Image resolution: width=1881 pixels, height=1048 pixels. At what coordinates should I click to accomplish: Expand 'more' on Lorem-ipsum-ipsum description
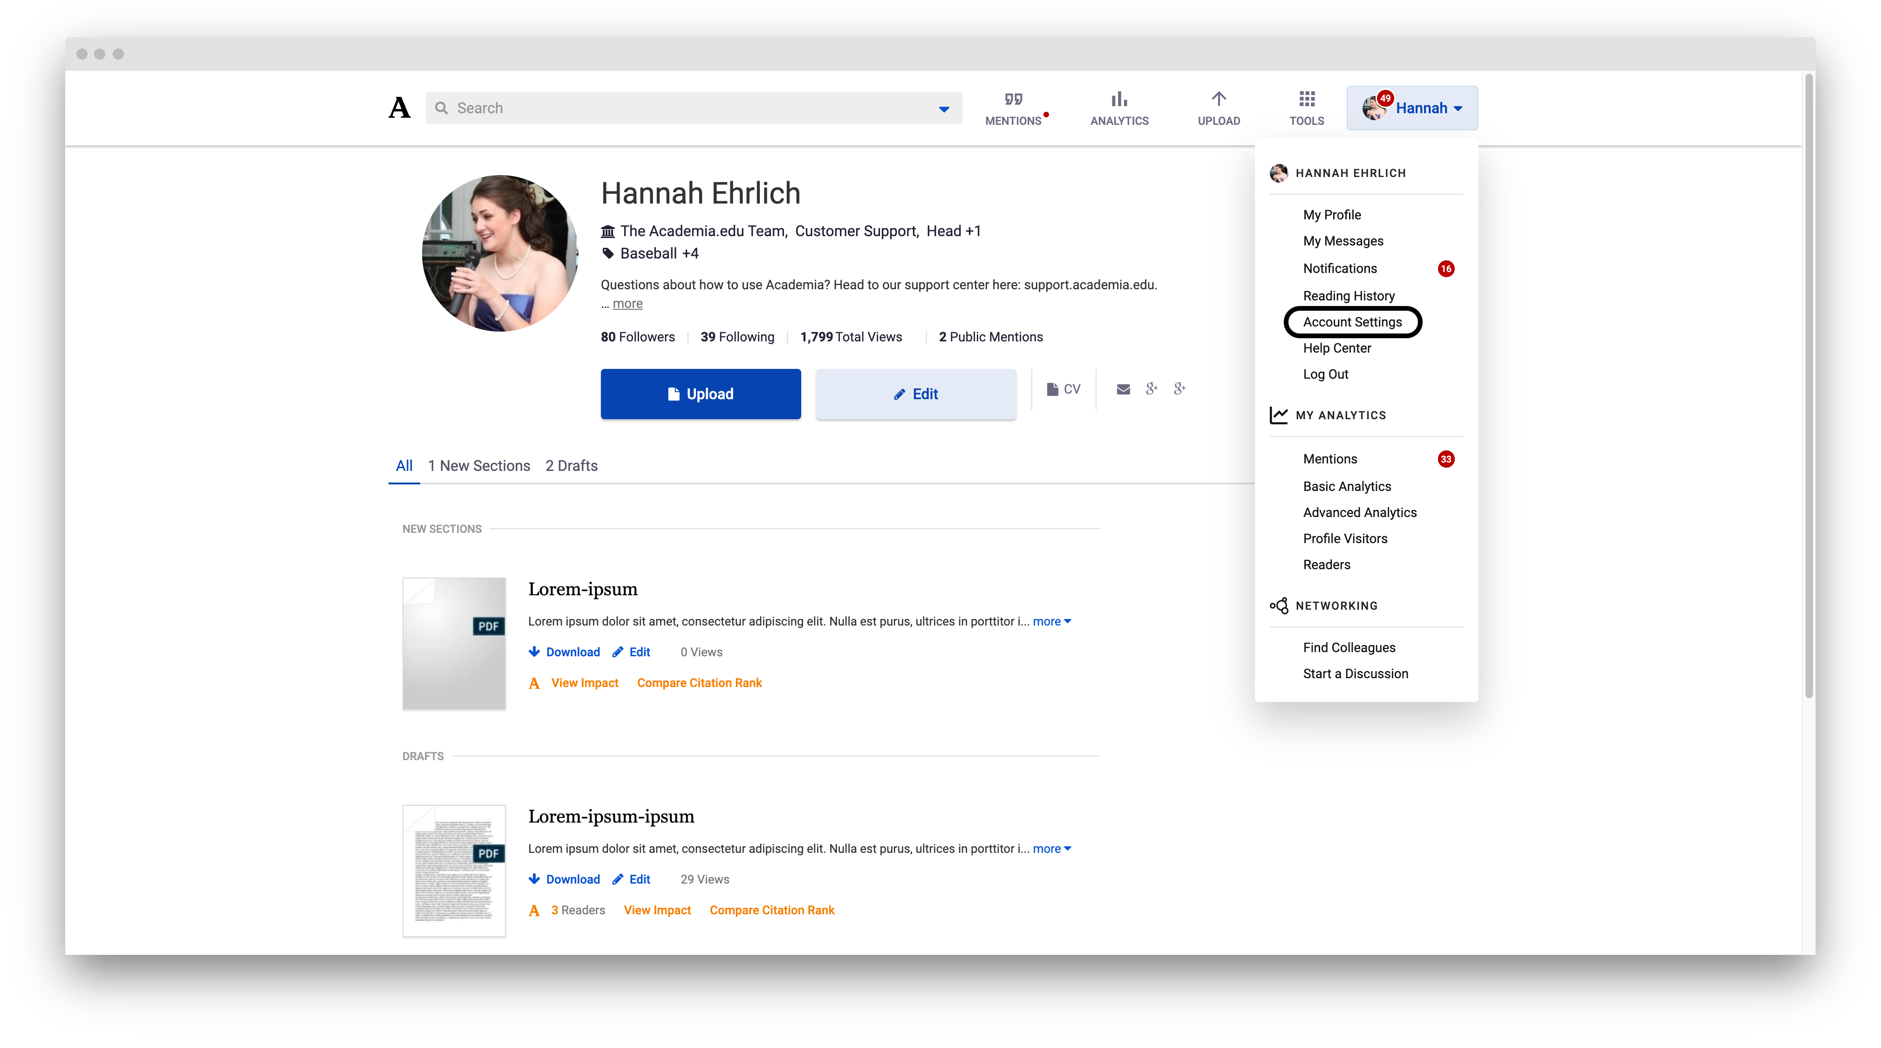tap(1051, 849)
